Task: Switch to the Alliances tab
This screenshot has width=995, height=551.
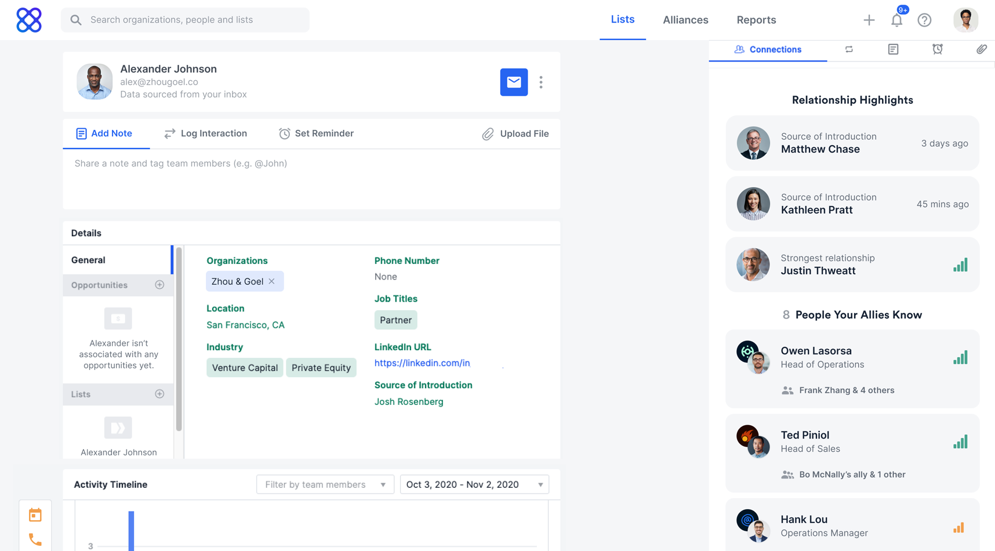Action: point(685,20)
